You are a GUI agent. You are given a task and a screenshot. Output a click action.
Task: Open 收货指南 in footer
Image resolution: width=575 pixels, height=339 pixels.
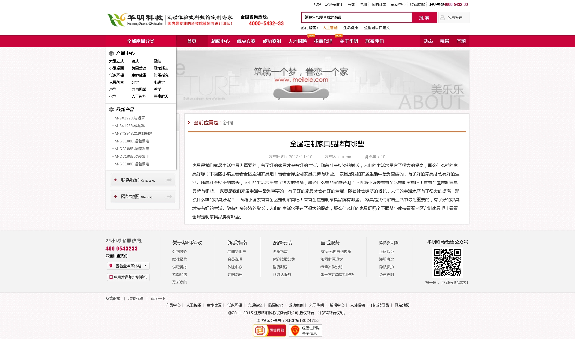coord(280,252)
